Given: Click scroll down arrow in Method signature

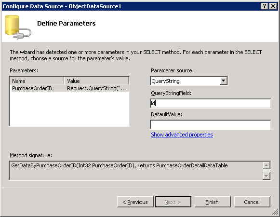Looking at the screenshot, I should 266,176.
